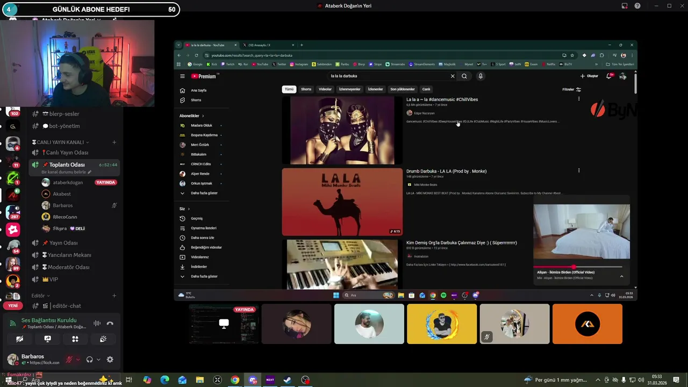Bookmark this page with star icon
Image resolution: width=688 pixels, height=387 pixels.
point(572,55)
